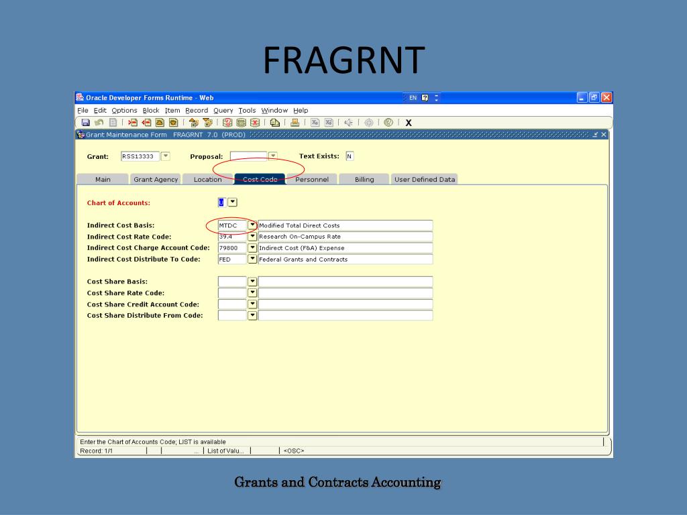Switch to the Main tab
The width and height of the screenshot is (687, 515).
click(103, 179)
